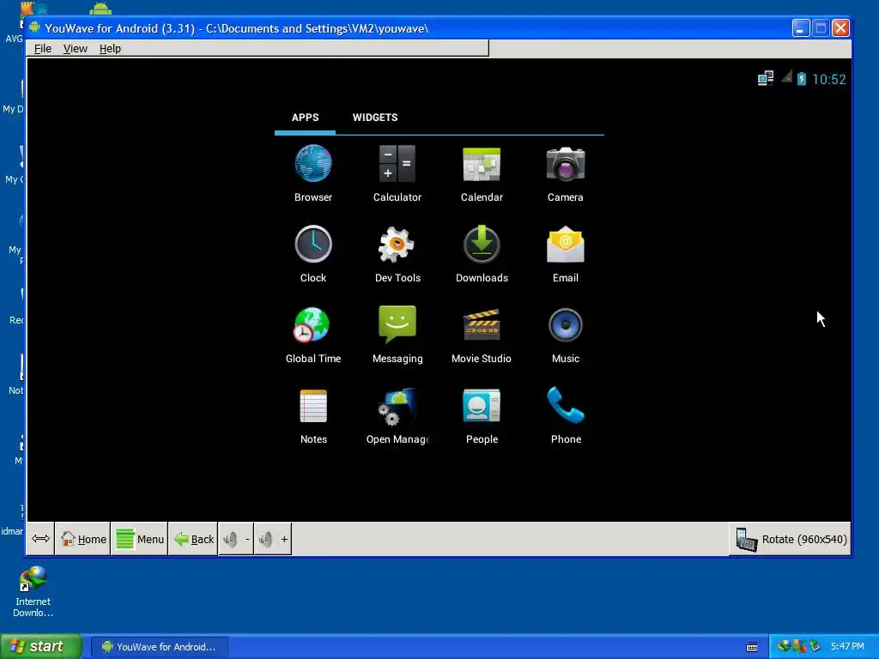Click the taskbar clock showing 5:47 PM
This screenshot has width=879, height=659.
(x=847, y=647)
